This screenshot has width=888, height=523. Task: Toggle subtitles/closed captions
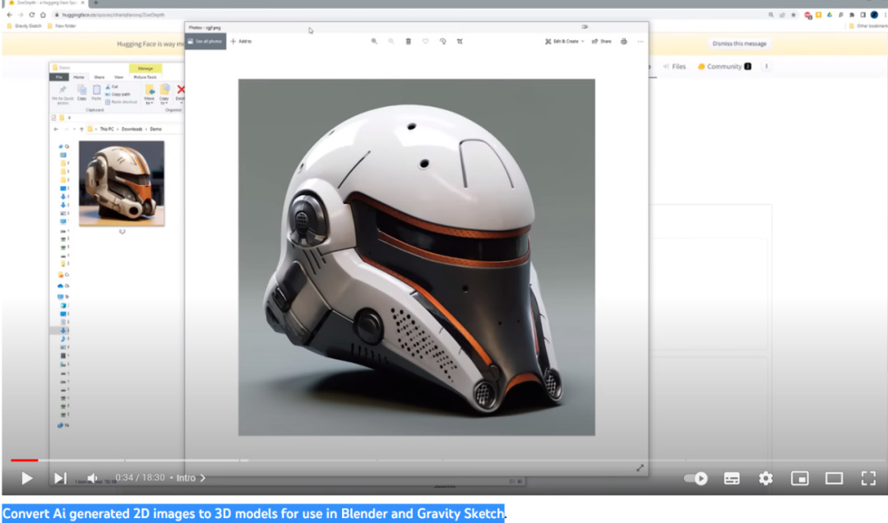(731, 478)
